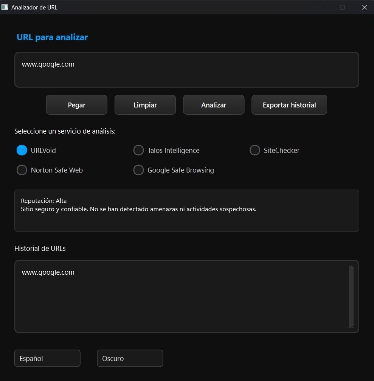The height and width of the screenshot is (381, 374).
Task: Select www.google.com in the URL history
Action: click(x=48, y=272)
